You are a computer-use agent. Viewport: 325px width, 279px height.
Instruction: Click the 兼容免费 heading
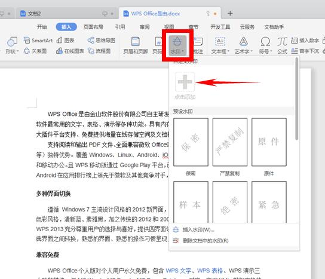[48, 255]
